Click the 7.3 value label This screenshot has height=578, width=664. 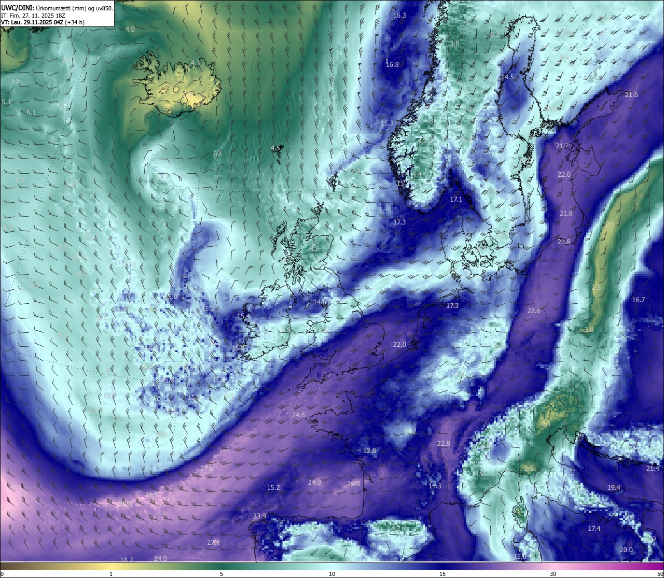point(217,153)
